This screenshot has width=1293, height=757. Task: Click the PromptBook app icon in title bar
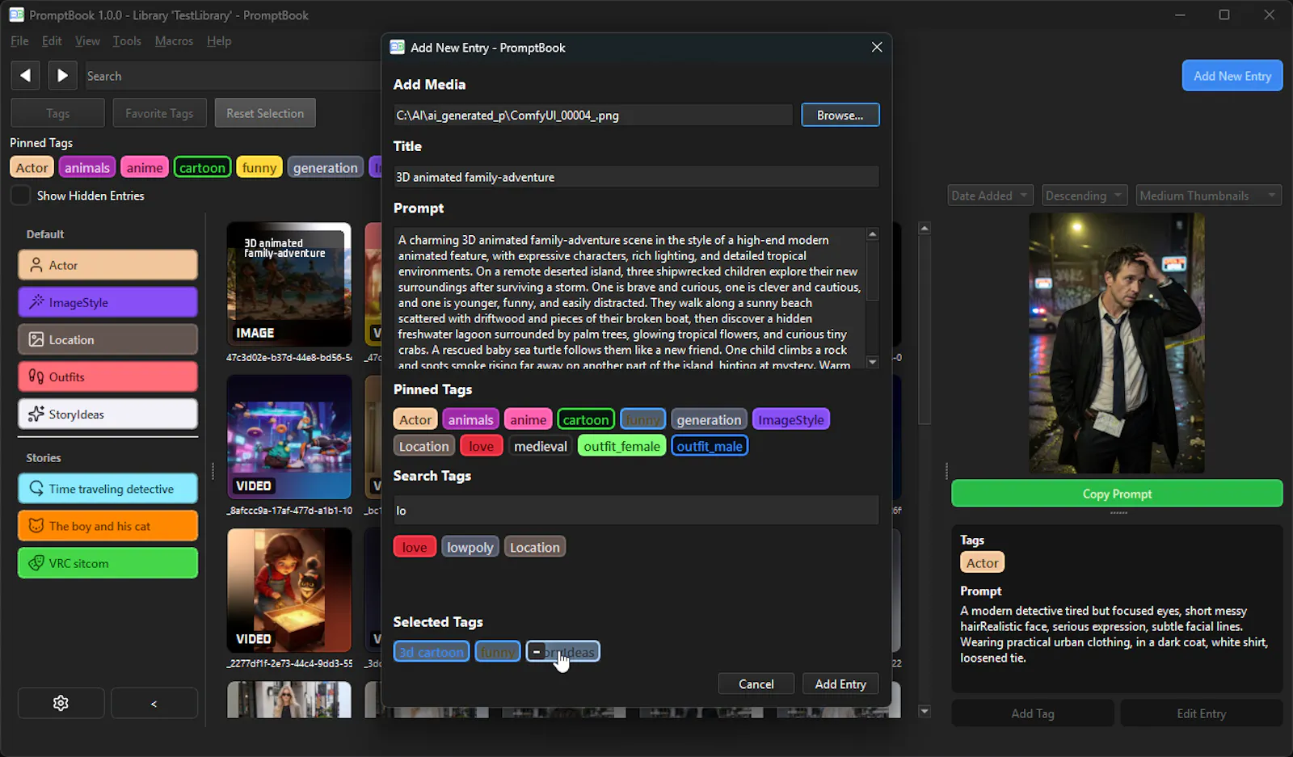17,15
